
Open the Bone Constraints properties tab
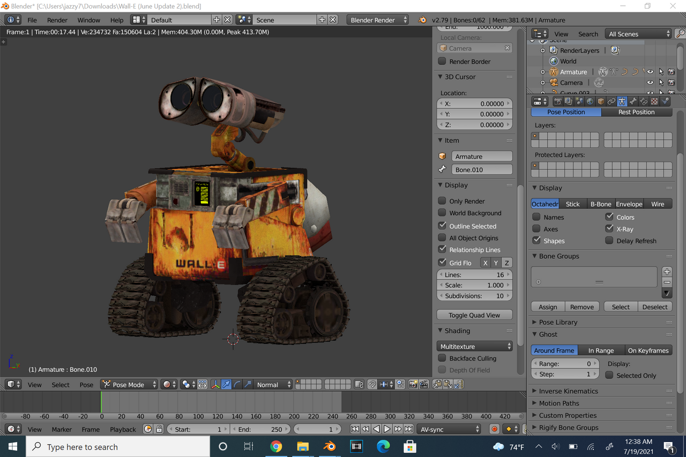coord(644,101)
